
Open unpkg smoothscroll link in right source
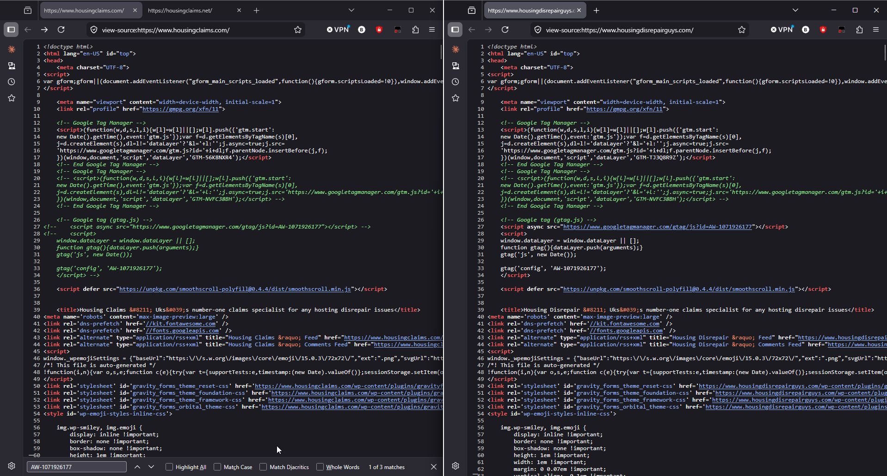point(679,289)
